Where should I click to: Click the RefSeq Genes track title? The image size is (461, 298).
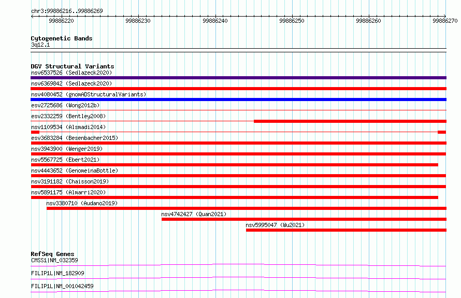click(x=52, y=254)
